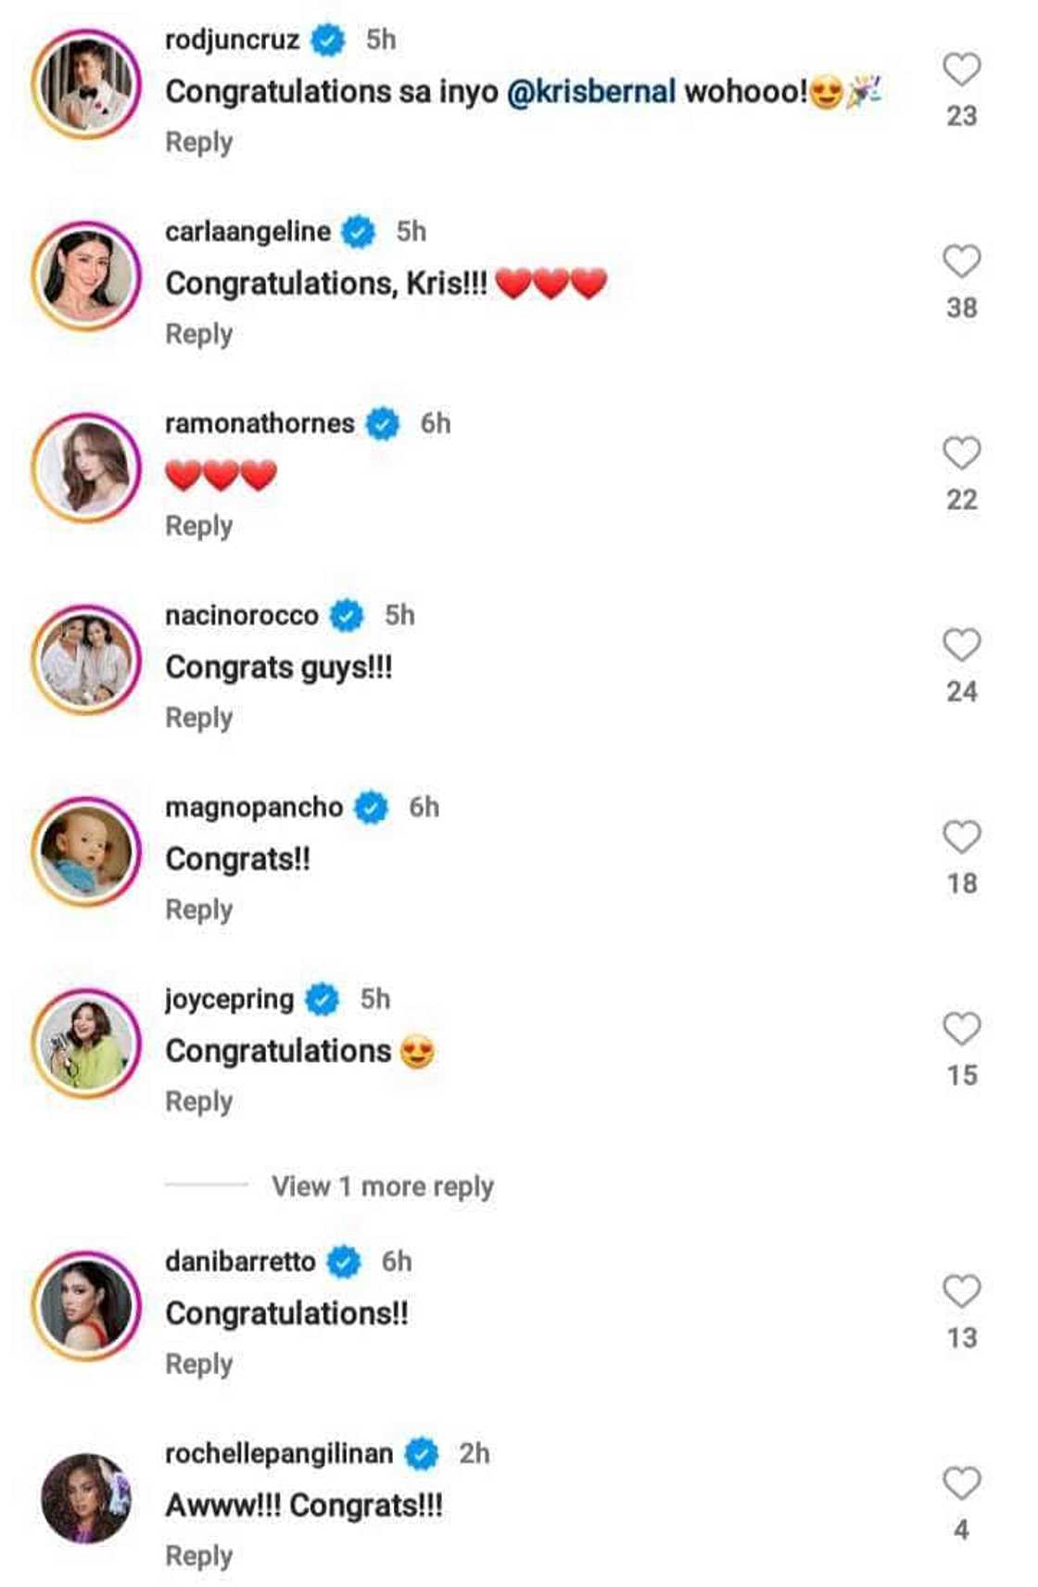This screenshot has height=1587, width=1038.
Task: Like magnopancho's Congrats comment
Action: [x=961, y=838]
